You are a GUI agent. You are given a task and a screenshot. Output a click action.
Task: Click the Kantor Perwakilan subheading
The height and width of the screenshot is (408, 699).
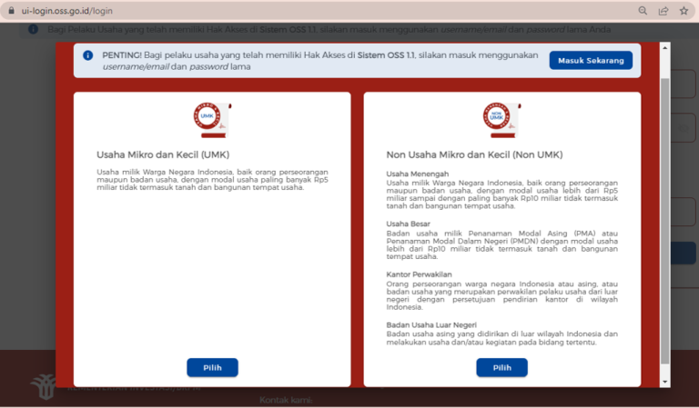click(420, 273)
